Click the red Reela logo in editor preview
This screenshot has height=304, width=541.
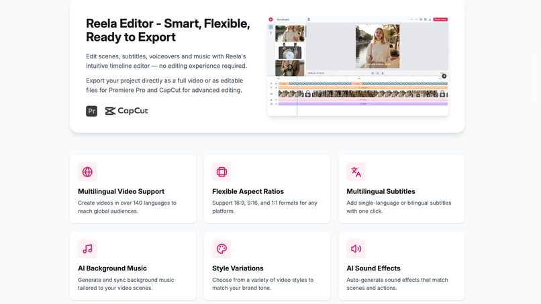point(270,19)
